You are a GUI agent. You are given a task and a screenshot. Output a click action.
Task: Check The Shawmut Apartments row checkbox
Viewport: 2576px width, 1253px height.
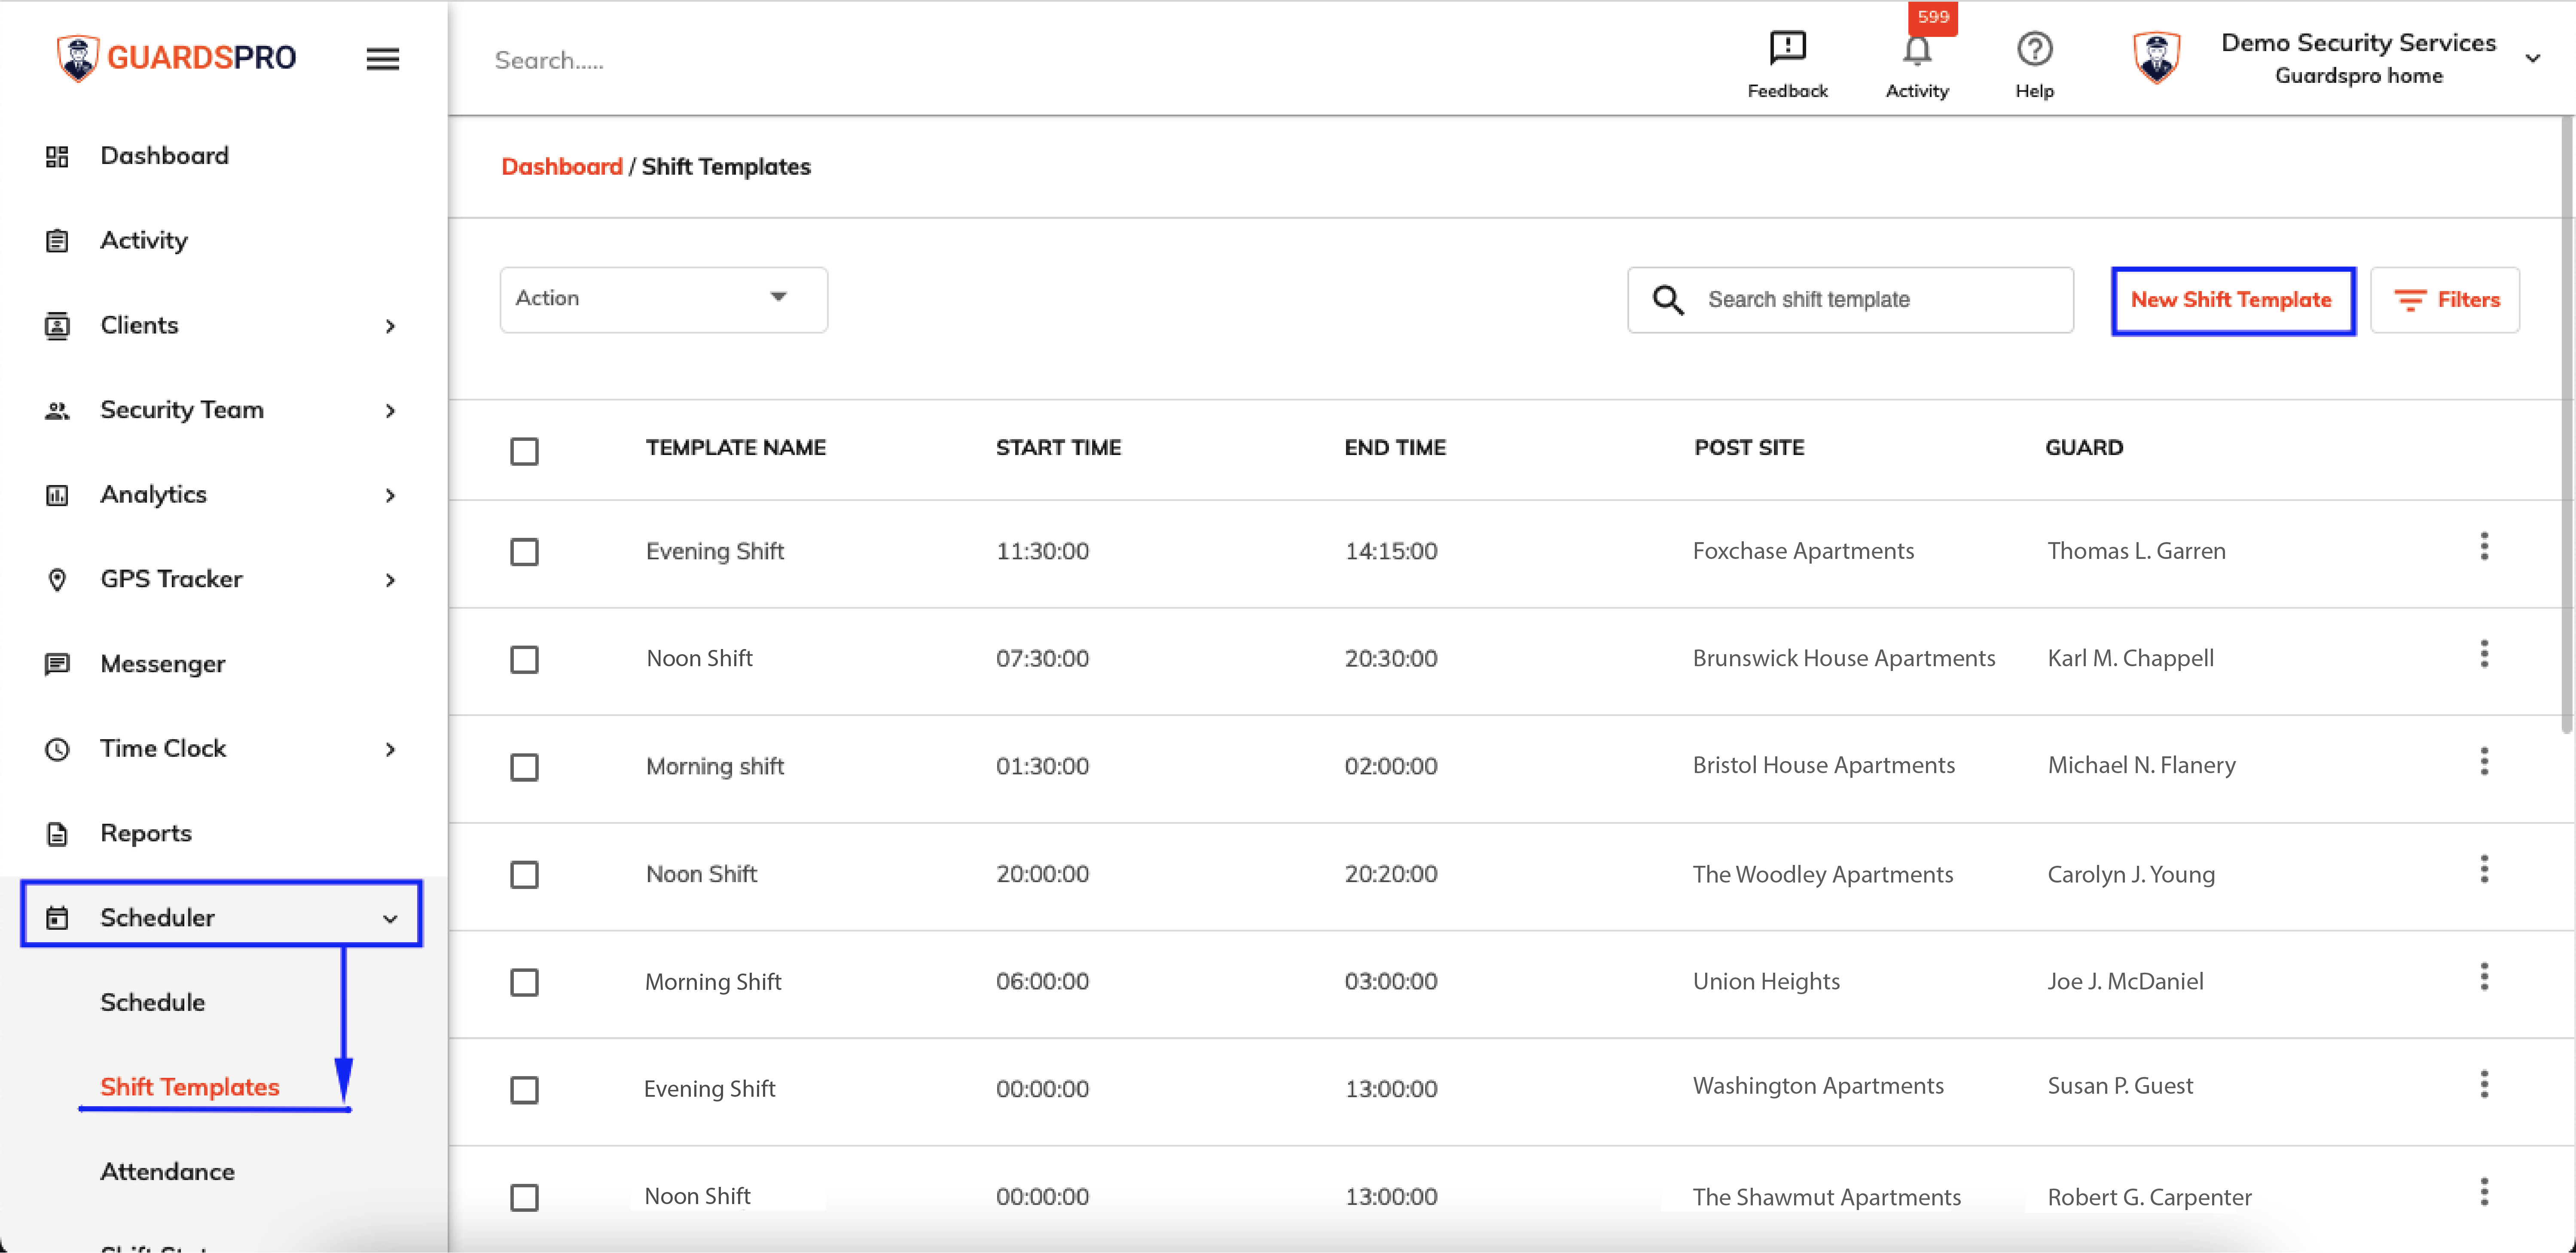[524, 1198]
